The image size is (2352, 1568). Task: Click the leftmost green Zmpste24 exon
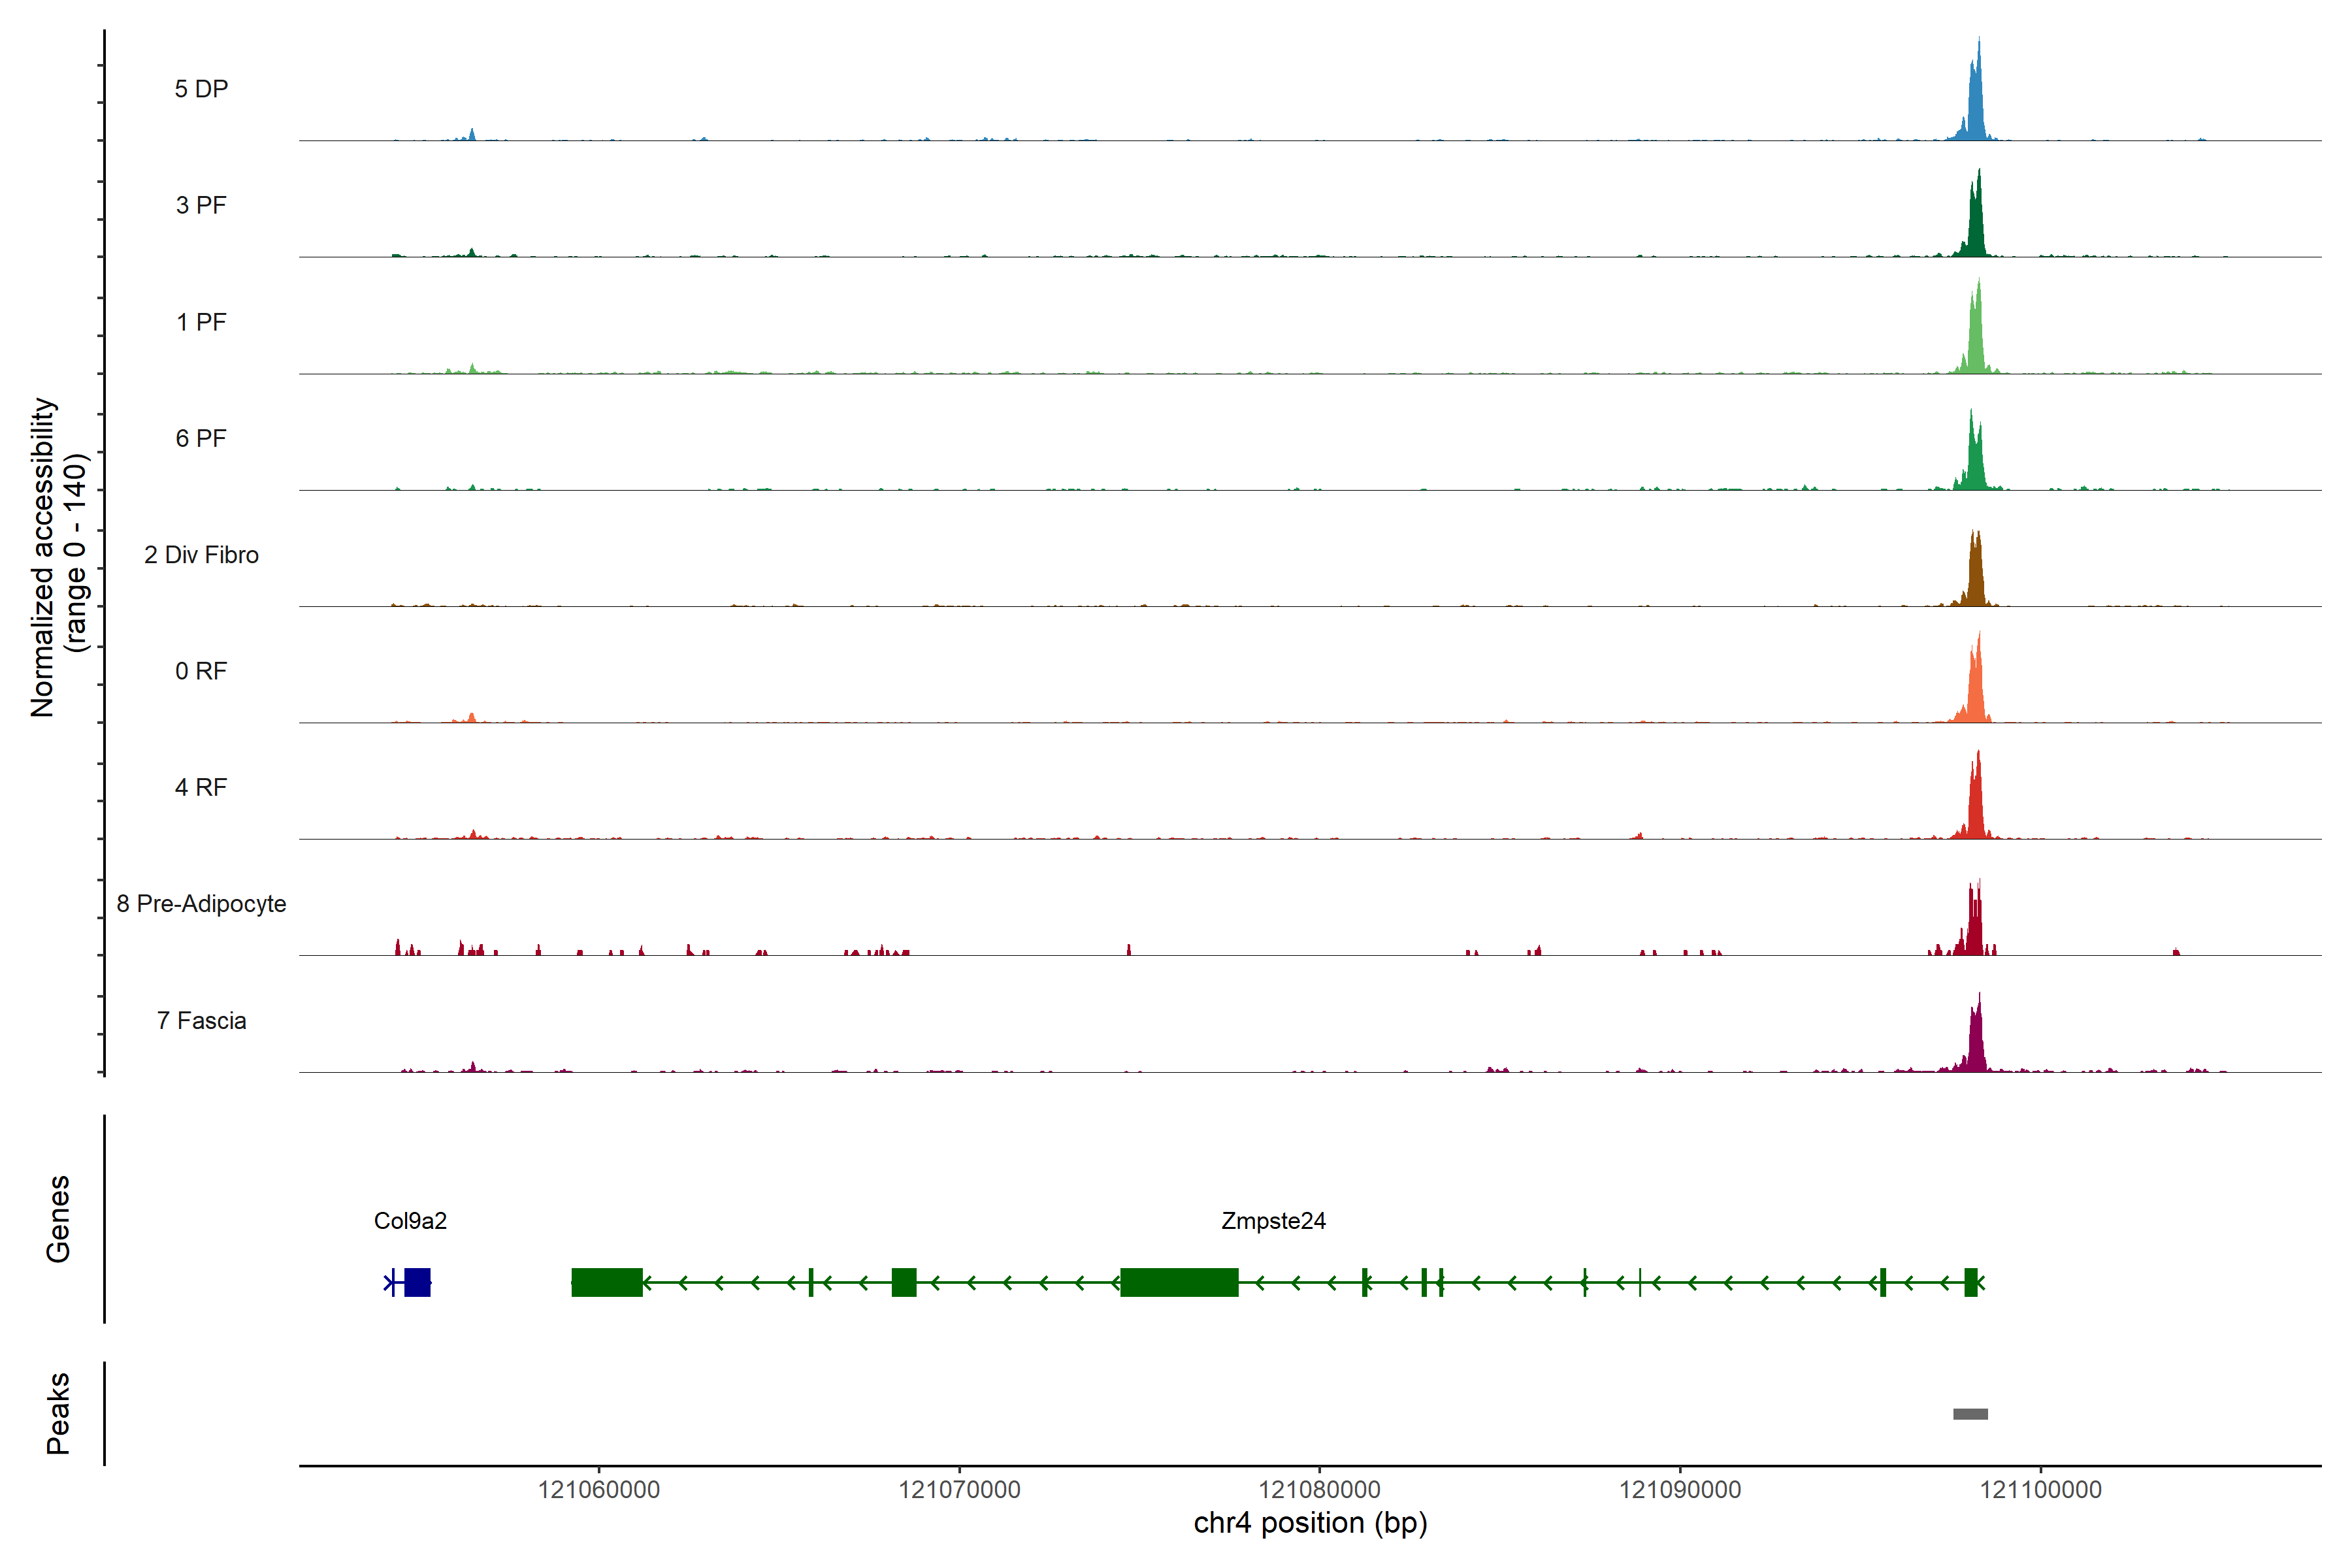pyautogui.click(x=606, y=1282)
